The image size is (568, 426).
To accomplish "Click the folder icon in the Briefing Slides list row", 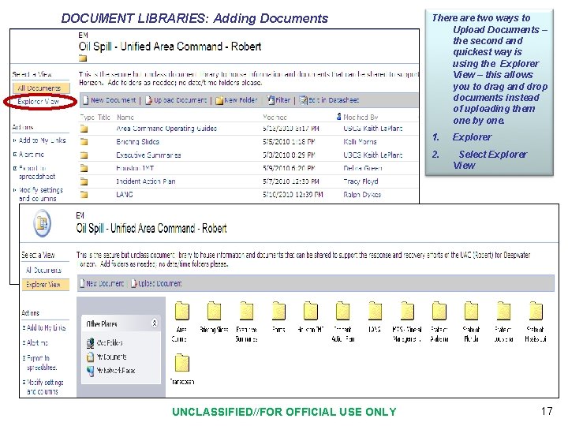I will pos(84,142).
